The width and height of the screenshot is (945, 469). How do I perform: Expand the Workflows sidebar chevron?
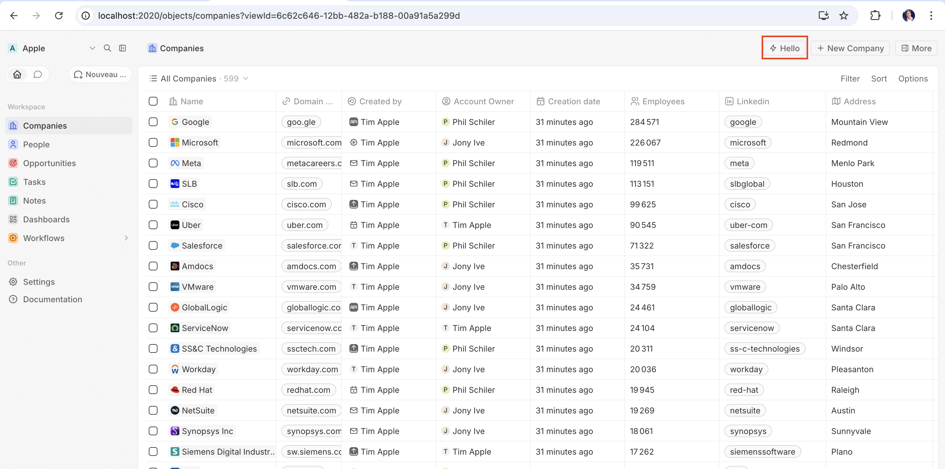click(x=126, y=238)
